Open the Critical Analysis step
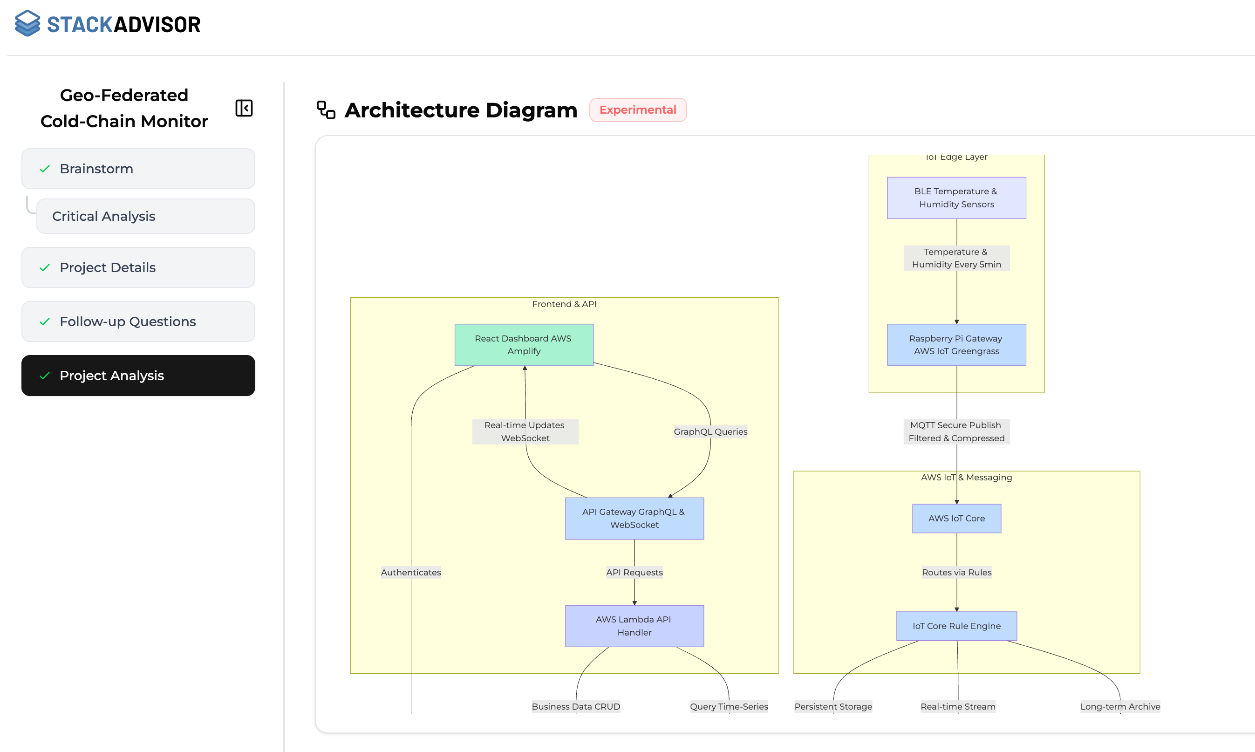The width and height of the screenshot is (1255, 752). tap(103, 216)
